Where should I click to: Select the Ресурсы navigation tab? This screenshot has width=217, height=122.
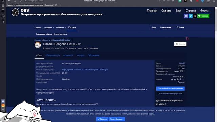(72, 27)
